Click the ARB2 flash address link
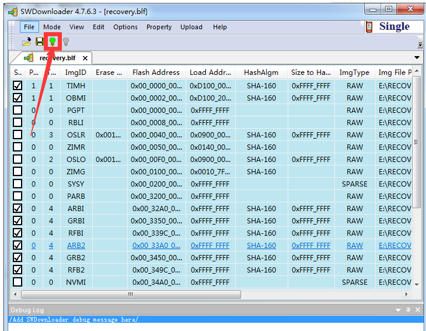This screenshot has height=331, width=426. click(x=156, y=246)
